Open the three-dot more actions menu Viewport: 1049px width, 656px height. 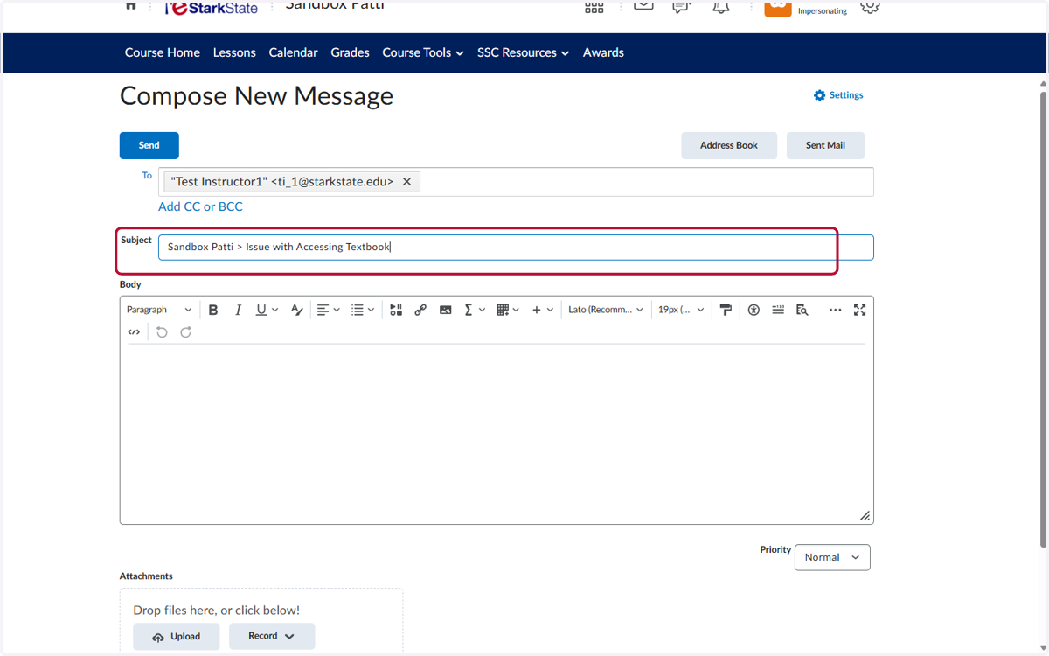[x=836, y=310]
